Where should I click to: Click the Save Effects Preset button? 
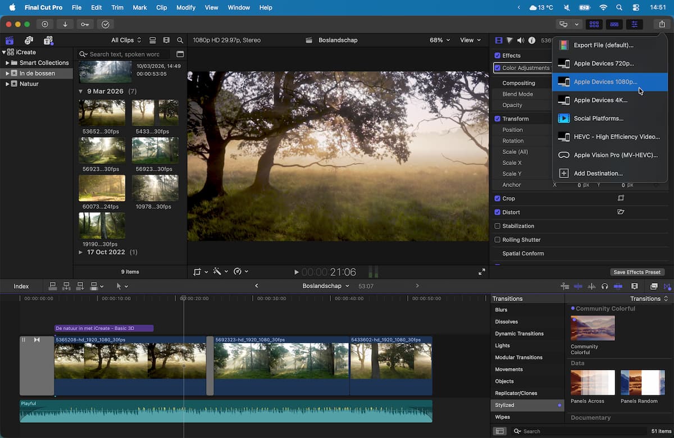coord(637,272)
